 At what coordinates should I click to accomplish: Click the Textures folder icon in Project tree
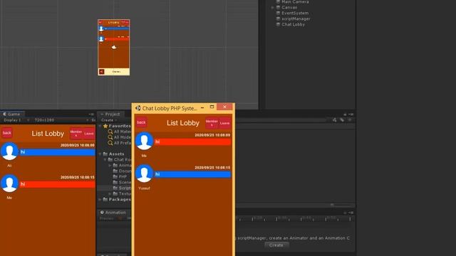pos(115,193)
